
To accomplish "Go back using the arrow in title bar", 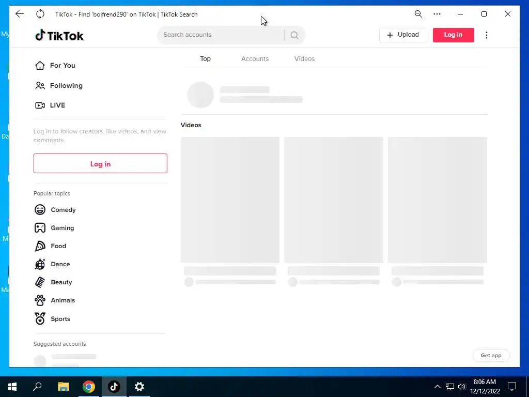I will (x=20, y=14).
